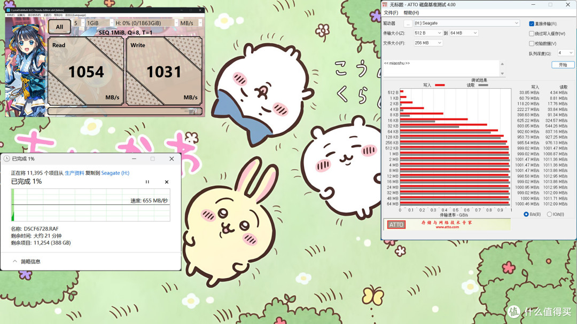The width and height of the screenshot is (577, 324).
Task: Click the SEQ 1MiB, Q=8, T=1 label
Action: pyautogui.click(x=125, y=33)
